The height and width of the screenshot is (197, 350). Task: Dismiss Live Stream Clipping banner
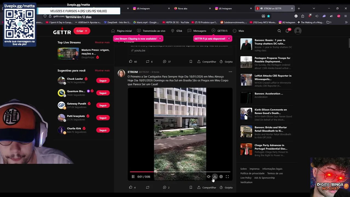tap(160, 39)
